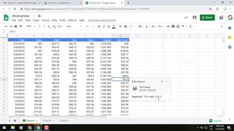The height and width of the screenshot is (131, 234).
Task: Increase decimal places
Action: pyautogui.click(x=54, y=27)
